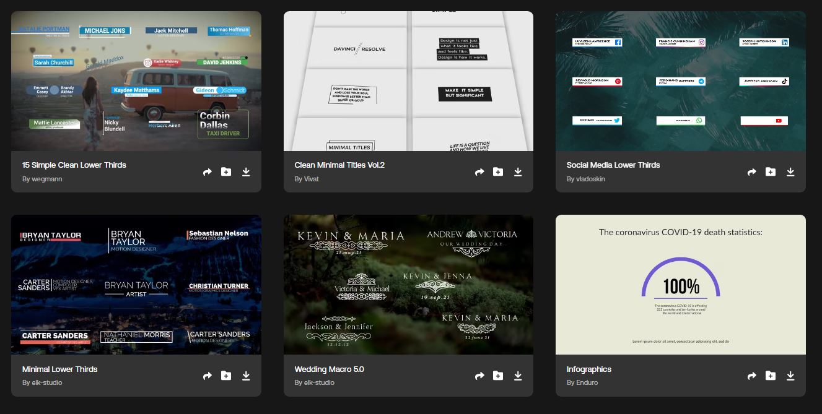This screenshot has width=822, height=414.
Task: Download the "Infographics" template
Action: pos(790,376)
